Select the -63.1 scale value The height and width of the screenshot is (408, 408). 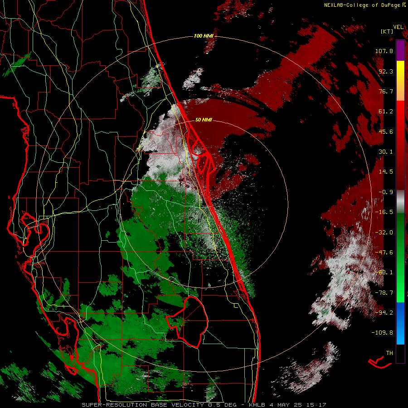pos(384,272)
